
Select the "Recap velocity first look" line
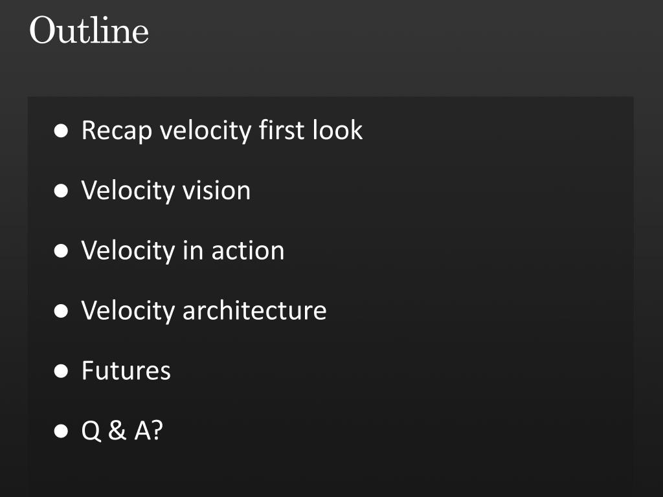pyautogui.click(x=222, y=130)
